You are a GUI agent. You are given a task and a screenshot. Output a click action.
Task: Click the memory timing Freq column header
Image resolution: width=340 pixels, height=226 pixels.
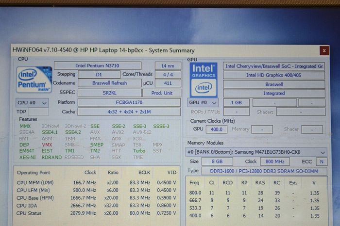(x=194, y=182)
